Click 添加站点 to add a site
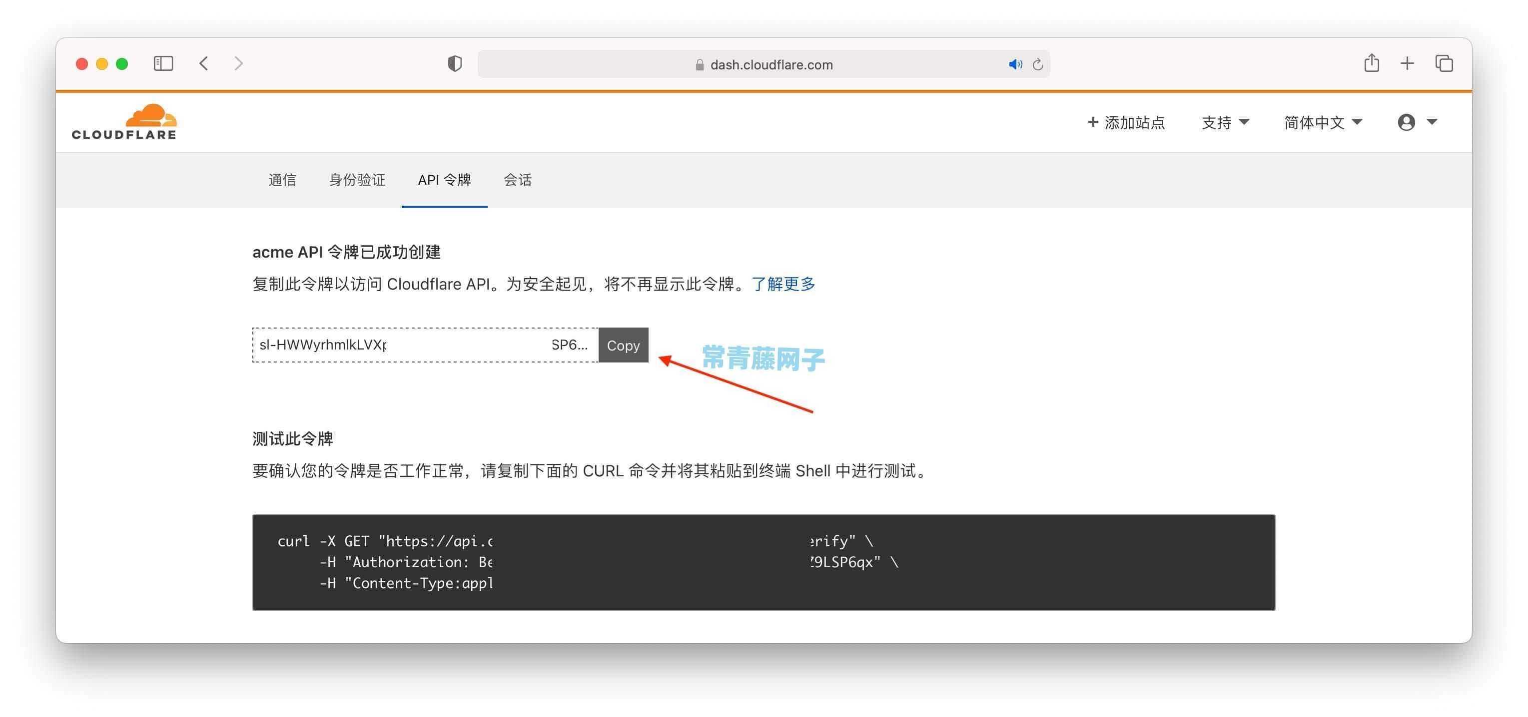 click(x=1126, y=122)
